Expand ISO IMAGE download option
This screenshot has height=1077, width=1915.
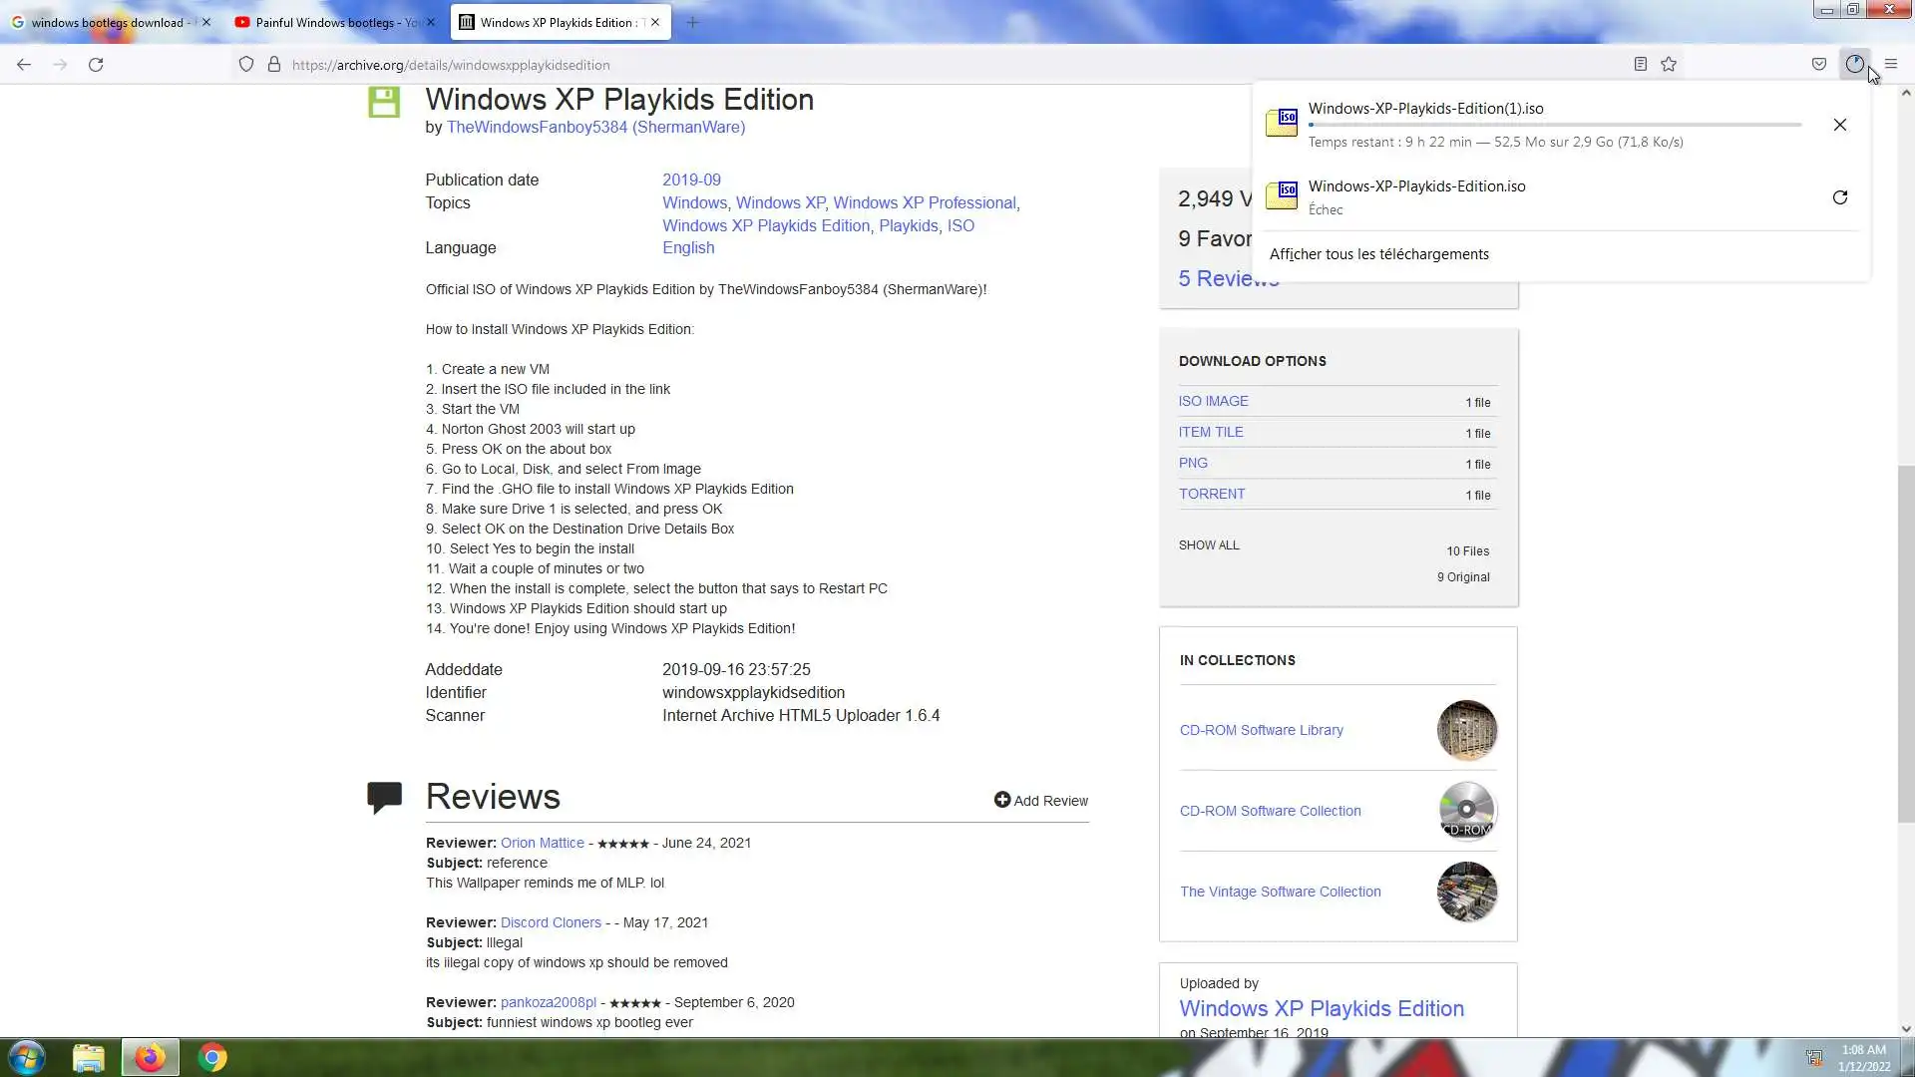click(x=1213, y=401)
